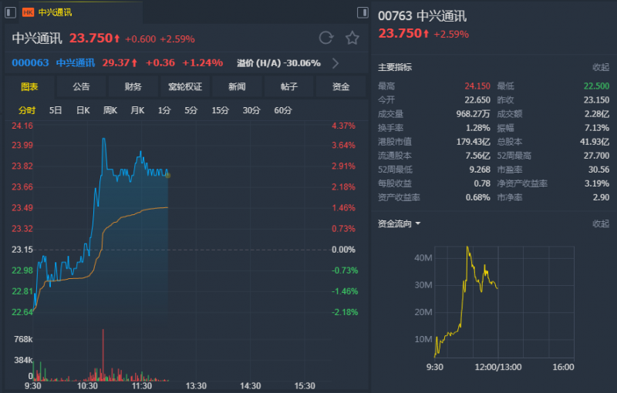Click the 净资产收益率 value 3.19%
This screenshot has width=617, height=393.
(597, 183)
